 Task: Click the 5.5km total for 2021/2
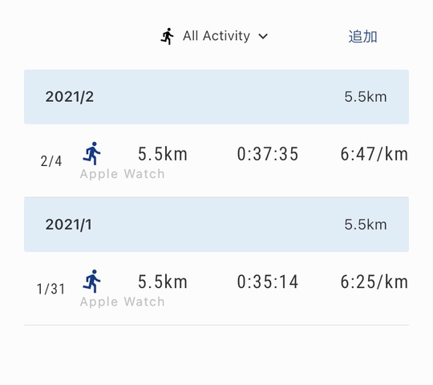[366, 97]
